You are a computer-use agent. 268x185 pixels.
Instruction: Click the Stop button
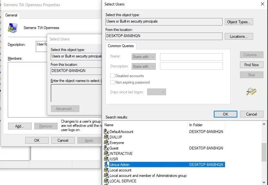pyautogui.click(x=252, y=75)
